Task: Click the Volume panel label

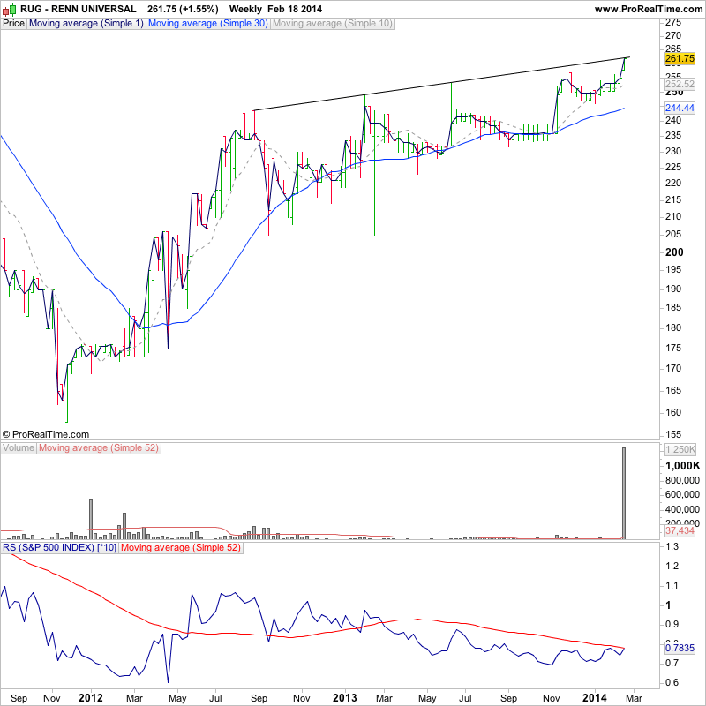Action: (x=18, y=448)
